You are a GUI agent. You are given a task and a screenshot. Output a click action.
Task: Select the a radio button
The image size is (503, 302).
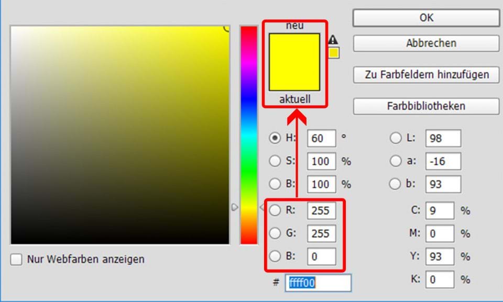(x=396, y=161)
